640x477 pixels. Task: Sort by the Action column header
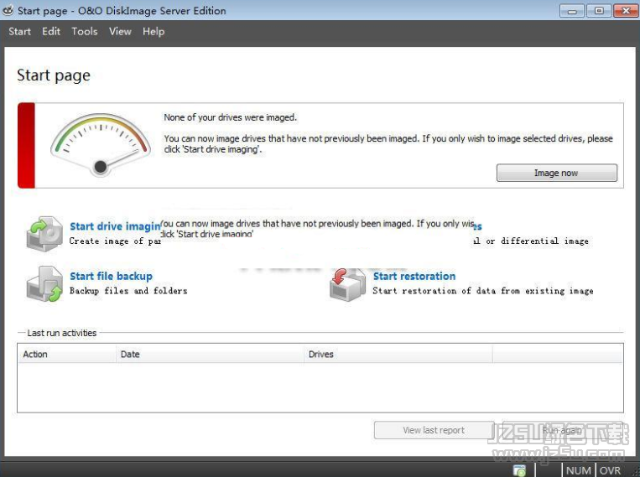[67, 354]
